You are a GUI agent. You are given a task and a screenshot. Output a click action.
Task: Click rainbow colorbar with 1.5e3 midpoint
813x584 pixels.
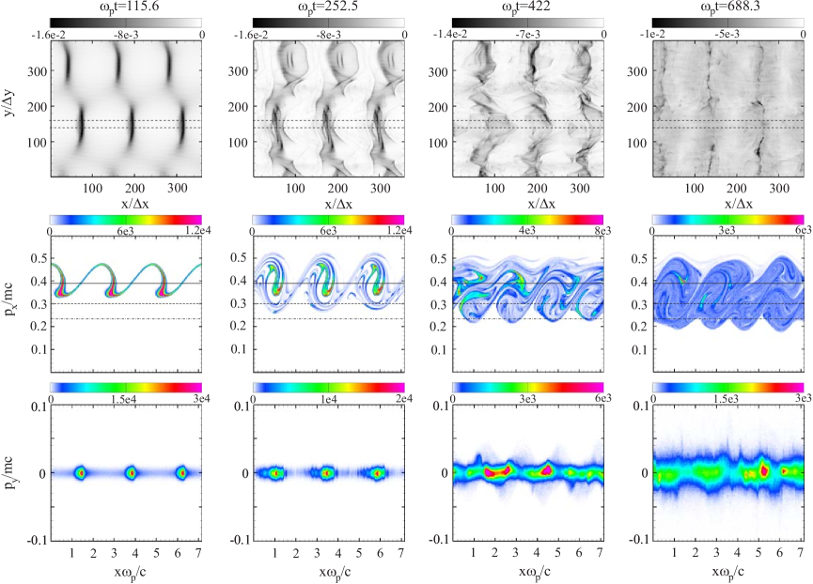tap(728, 388)
